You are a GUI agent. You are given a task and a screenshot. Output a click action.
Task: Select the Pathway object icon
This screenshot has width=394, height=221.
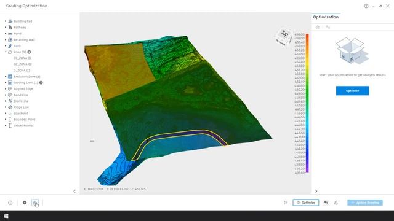[x=10, y=27]
